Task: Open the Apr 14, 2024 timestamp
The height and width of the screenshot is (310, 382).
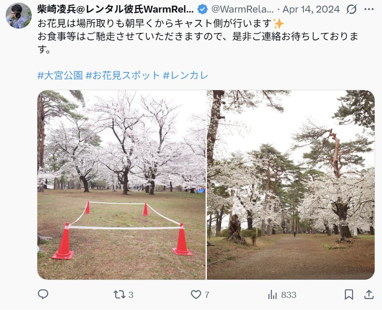Action: pos(311,10)
